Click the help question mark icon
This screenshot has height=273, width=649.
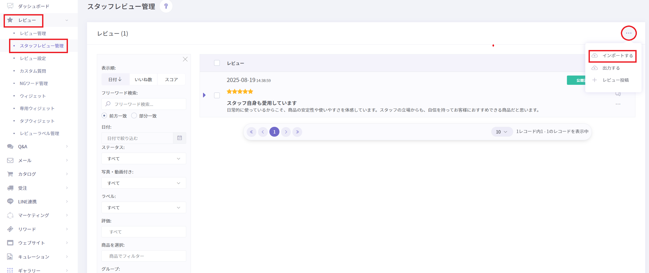coord(166,6)
